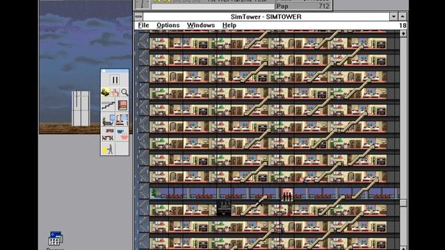The width and height of the screenshot is (445, 250).
Task: Select the magnifying glass zoom tool
Action: 124,92
